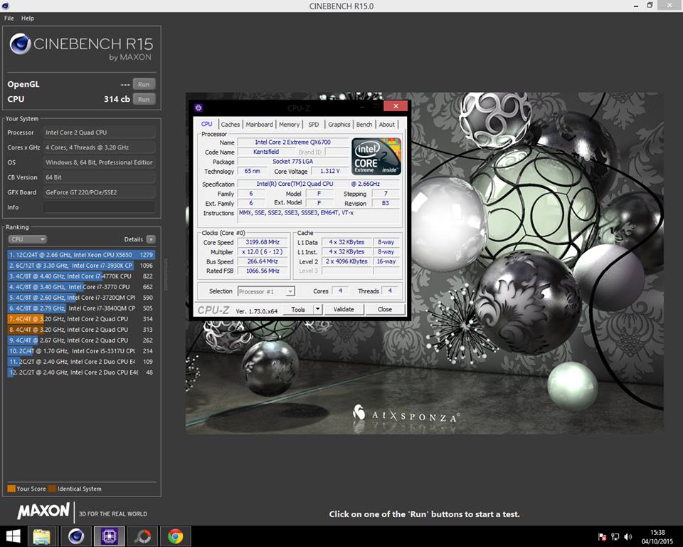Click the flag notification tray icon
The width and height of the screenshot is (683, 547).
coord(603,537)
